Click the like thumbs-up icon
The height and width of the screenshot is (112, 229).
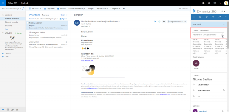164,21
